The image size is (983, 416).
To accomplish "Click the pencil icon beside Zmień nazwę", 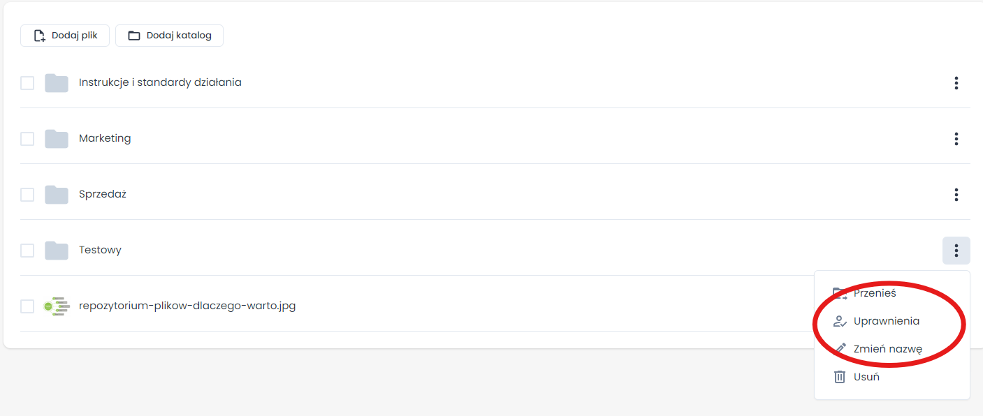I will [840, 349].
